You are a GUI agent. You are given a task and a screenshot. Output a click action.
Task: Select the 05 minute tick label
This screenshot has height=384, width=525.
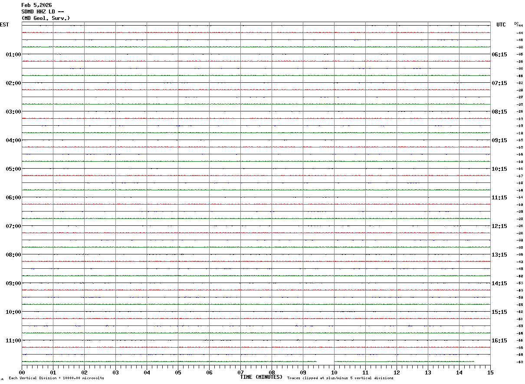pyautogui.click(x=178, y=372)
